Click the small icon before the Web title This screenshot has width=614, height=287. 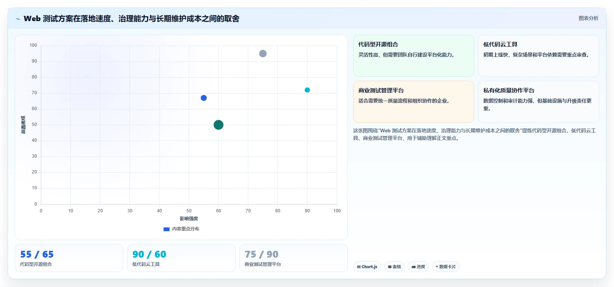[x=18, y=19]
